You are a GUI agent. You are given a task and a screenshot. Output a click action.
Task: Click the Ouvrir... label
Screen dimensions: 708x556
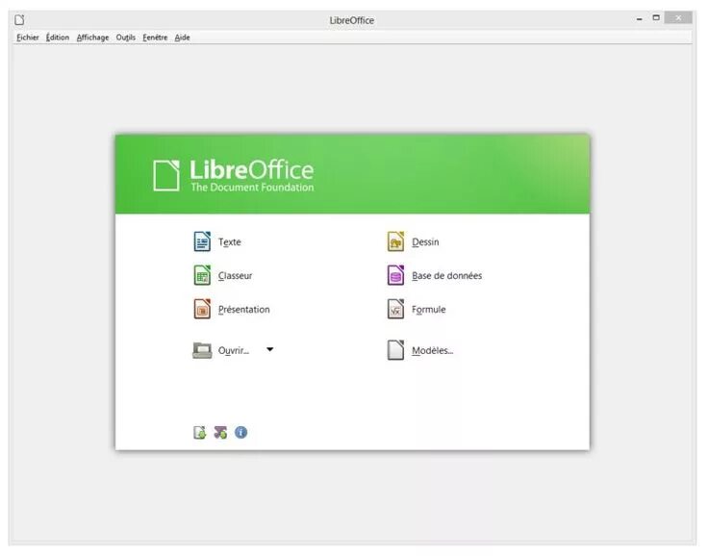(234, 350)
